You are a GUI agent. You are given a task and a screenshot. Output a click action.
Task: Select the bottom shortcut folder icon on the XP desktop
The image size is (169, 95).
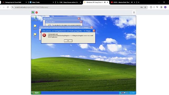tap(35, 35)
